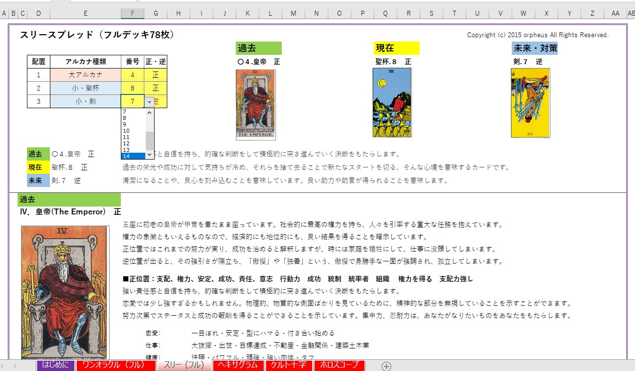This screenshot has width=635, height=371.
Task: Select active number cell showing 7
Action: point(133,101)
